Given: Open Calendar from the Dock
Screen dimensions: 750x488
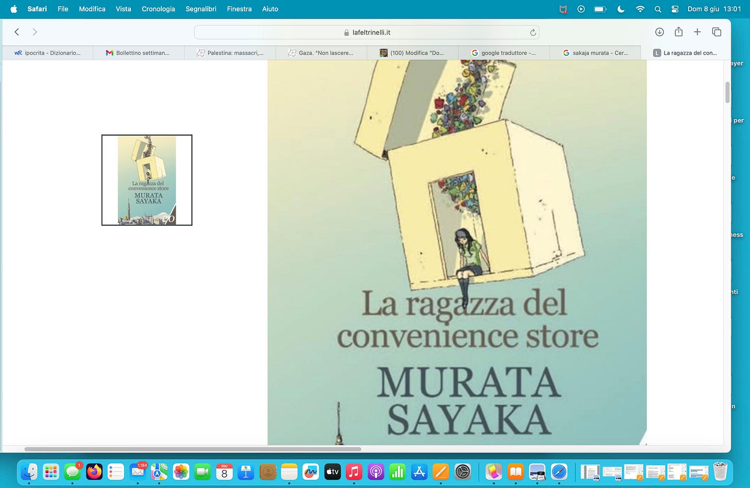Looking at the screenshot, I should [224, 471].
